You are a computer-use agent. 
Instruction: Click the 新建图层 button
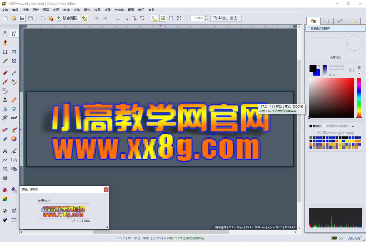coord(67,18)
